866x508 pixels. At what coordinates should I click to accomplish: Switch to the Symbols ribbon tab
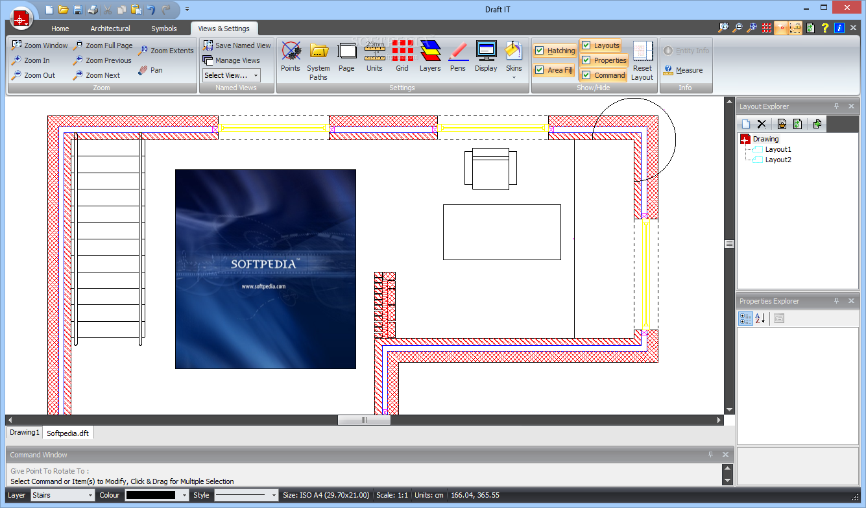point(164,29)
